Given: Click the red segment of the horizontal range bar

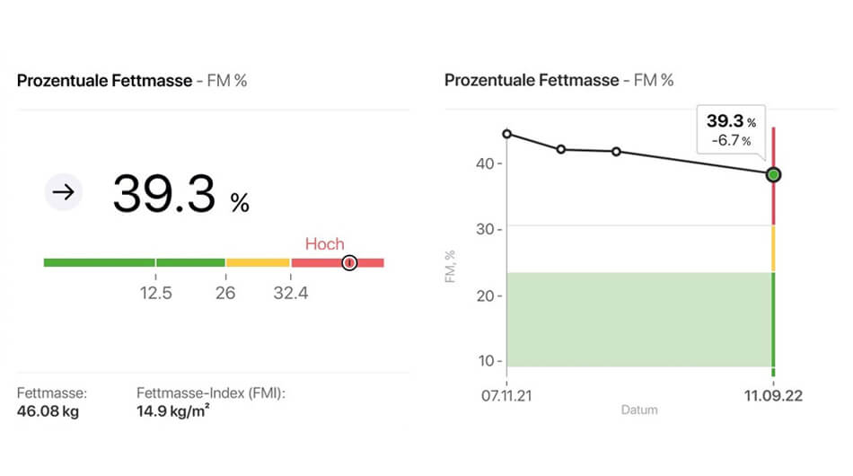Looking at the screenshot, I should (314, 262).
